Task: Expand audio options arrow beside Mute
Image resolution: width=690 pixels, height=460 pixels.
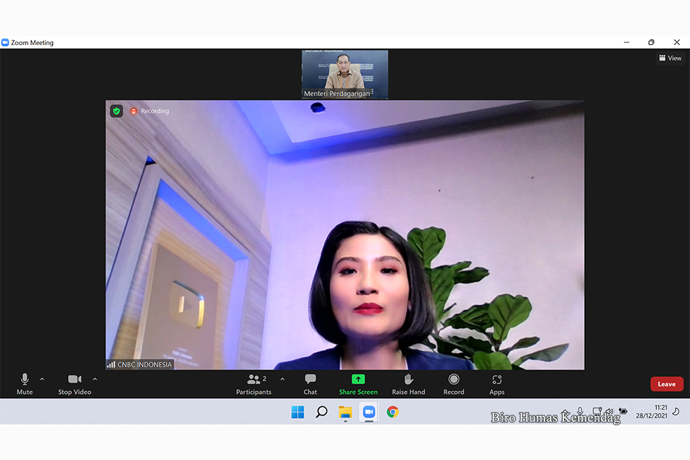Action: (42, 379)
